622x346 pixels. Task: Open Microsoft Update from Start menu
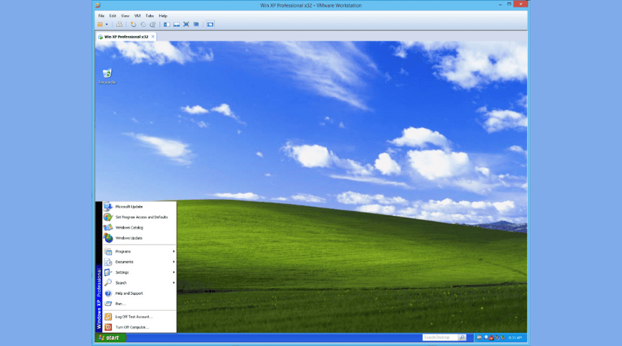pos(139,207)
